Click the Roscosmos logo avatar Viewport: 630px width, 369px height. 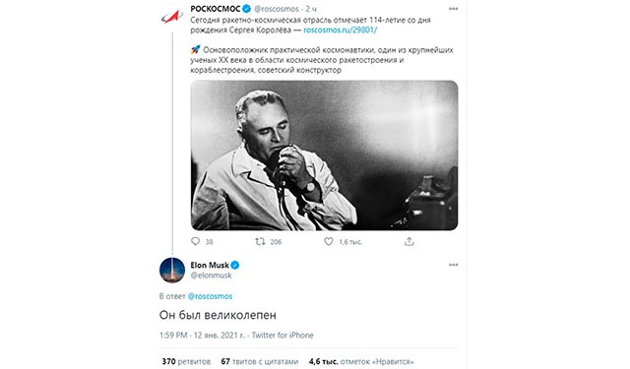[x=172, y=17]
